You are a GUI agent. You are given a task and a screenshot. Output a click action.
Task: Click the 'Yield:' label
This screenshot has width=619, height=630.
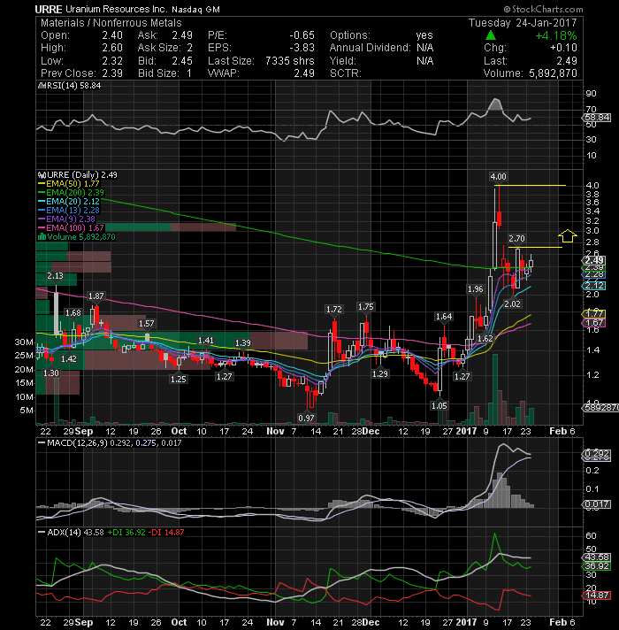(x=343, y=61)
